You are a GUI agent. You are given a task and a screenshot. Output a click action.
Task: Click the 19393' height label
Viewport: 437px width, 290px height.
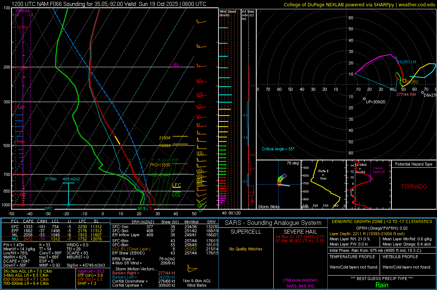pyautogui.click(x=165, y=146)
